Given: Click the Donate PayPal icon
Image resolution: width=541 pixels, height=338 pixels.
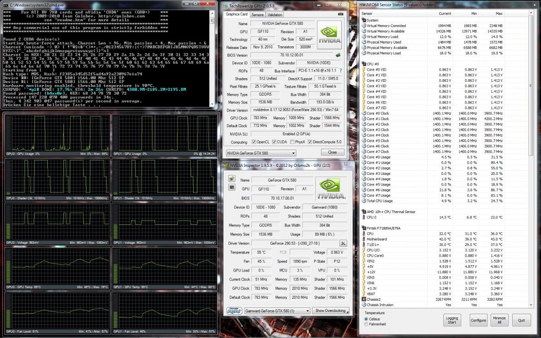Looking at the screenshot, I should pos(234,311).
